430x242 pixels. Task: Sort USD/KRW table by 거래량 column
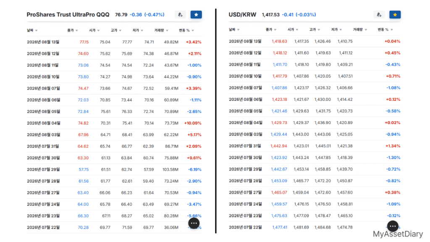[360, 30]
